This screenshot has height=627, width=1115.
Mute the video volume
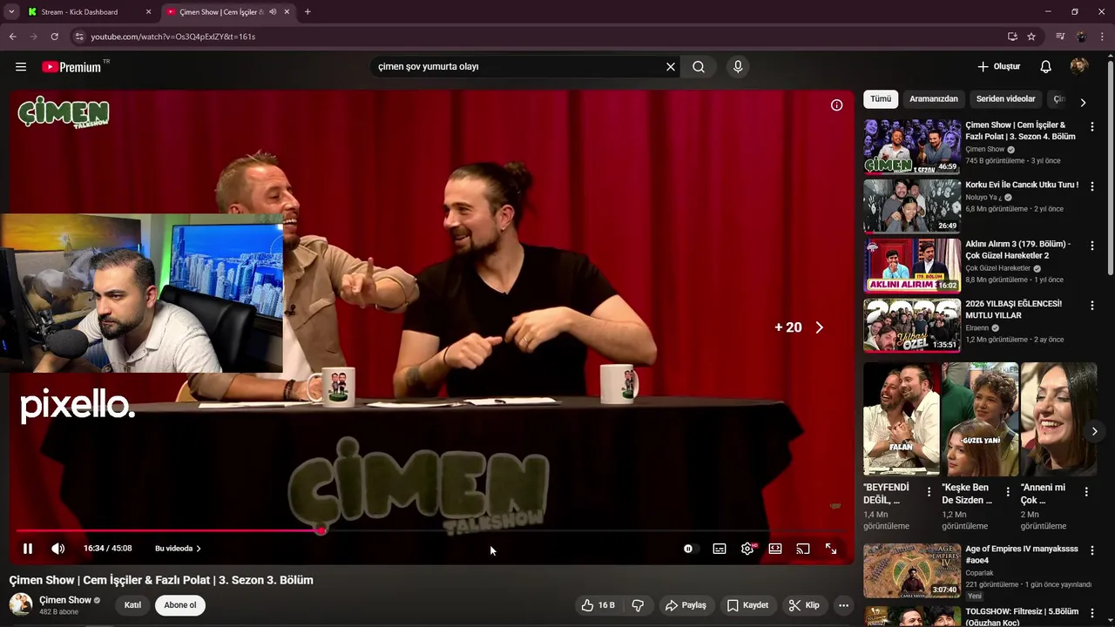[x=57, y=549]
